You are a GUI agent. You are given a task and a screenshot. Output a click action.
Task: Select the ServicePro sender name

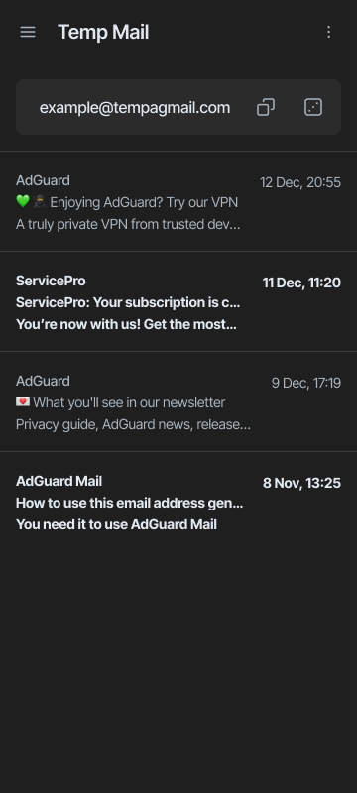coord(51,281)
